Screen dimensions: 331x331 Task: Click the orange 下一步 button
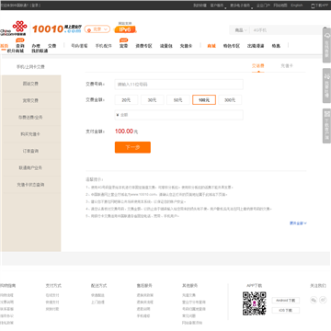pos(132,147)
